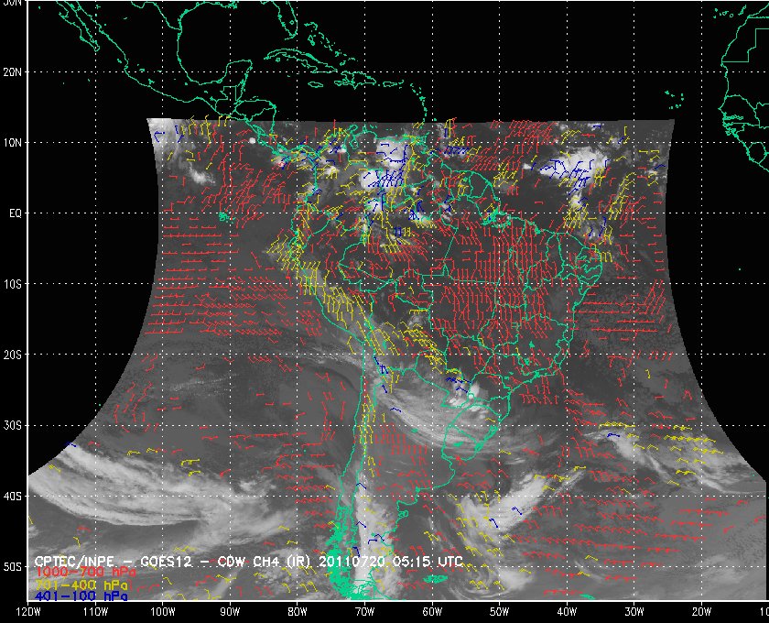Click the 30S latitude label
The image size is (769, 623).
(x=12, y=426)
